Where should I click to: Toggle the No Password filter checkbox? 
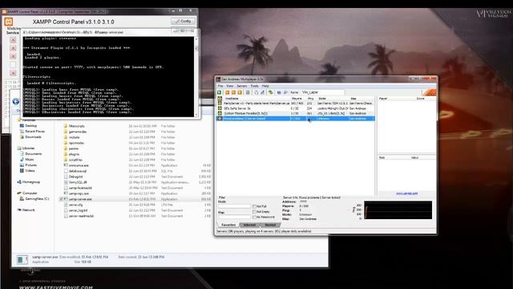[254, 217]
